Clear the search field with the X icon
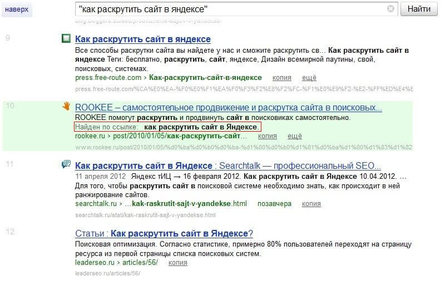The width and height of the screenshot is (445, 281). (x=390, y=9)
